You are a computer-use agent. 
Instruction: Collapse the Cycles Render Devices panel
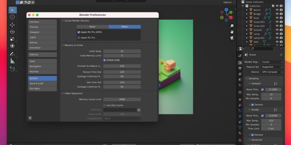pos(63,21)
